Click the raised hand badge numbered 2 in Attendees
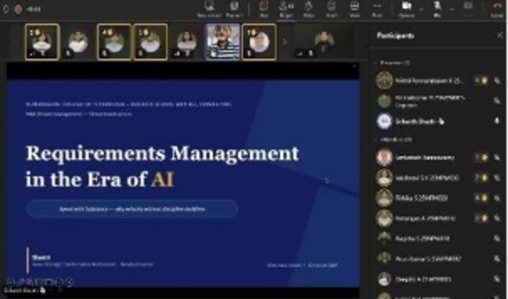 [x=481, y=178]
